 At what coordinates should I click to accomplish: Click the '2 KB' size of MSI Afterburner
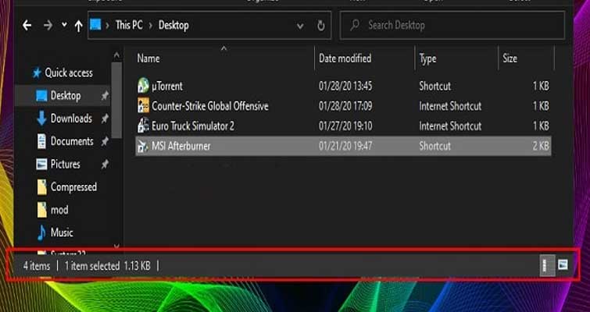point(541,146)
